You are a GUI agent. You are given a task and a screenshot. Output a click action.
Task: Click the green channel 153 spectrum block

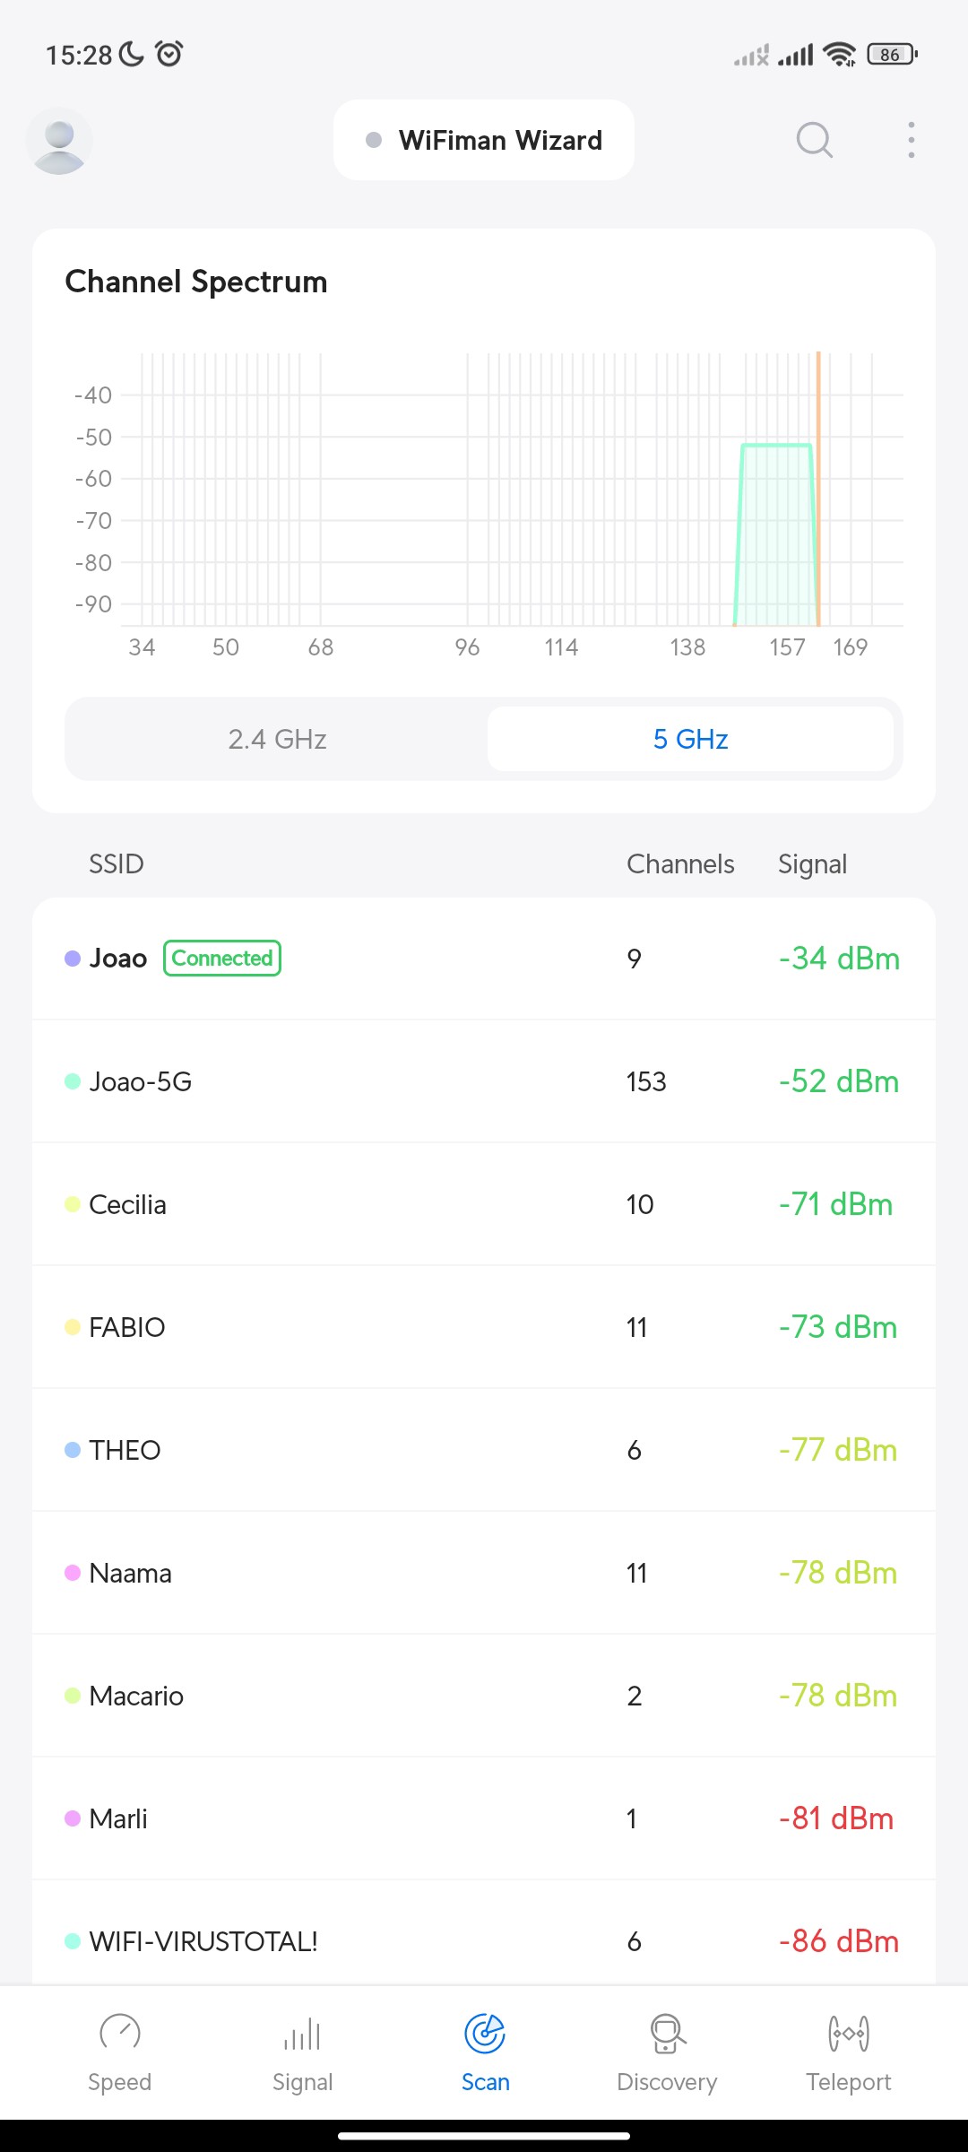[x=776, y=538]
